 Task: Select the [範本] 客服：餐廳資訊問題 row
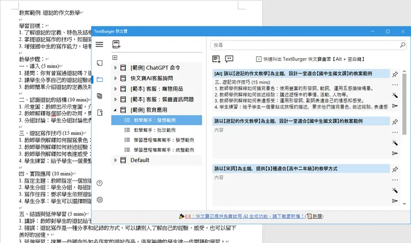click(157, 99)
